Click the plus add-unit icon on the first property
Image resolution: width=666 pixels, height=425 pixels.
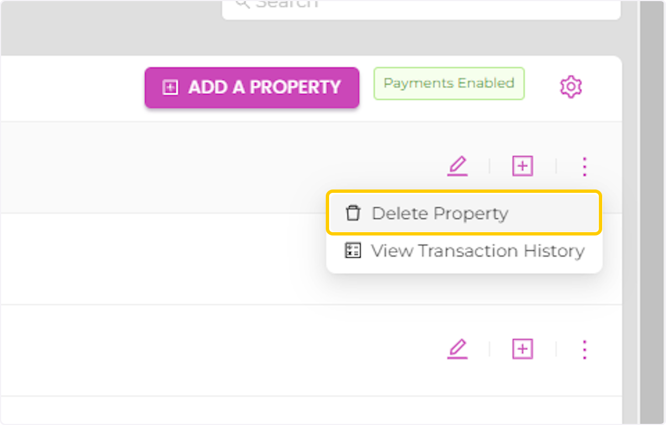[522, 166]
